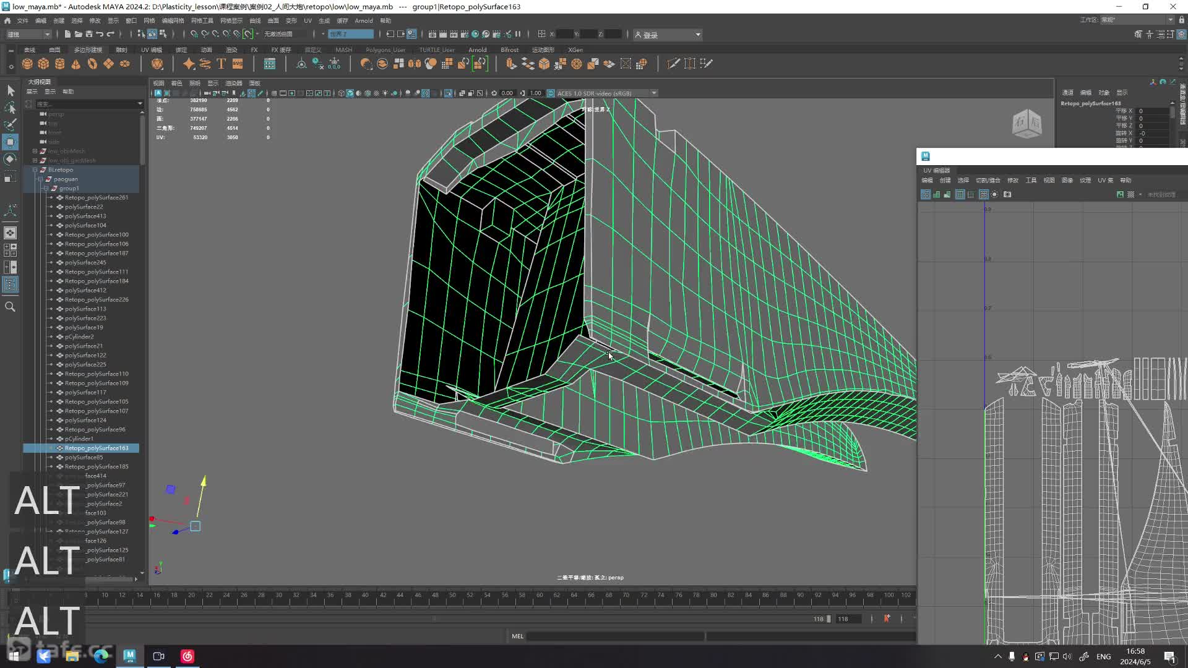
Task: Click the Channel Box 通道 menu
Action: tap(1068, 93)
